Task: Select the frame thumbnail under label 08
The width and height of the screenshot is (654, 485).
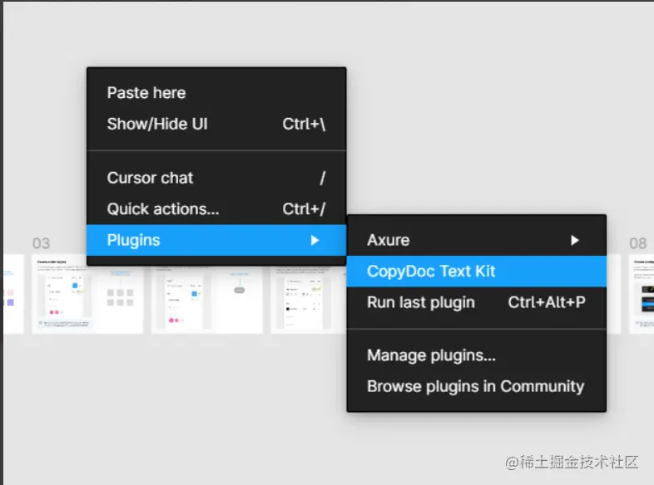Action: click(642, 294)
